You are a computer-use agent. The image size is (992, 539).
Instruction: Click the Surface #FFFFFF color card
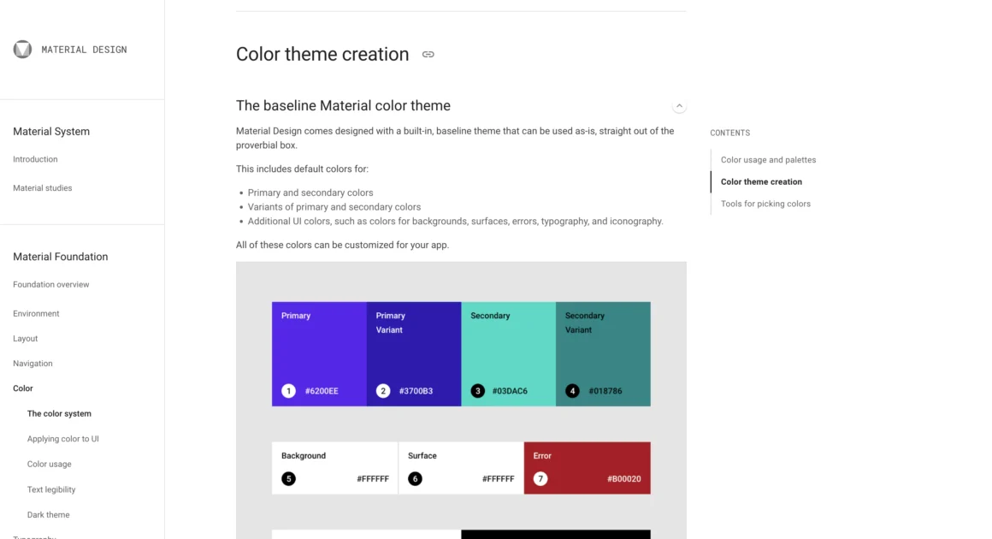[461, 468]
